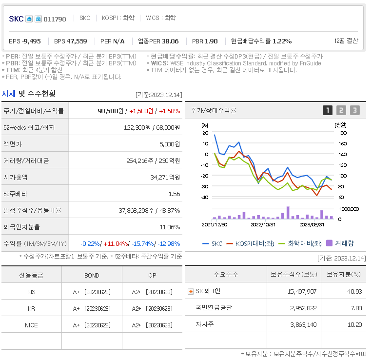Click the 보유지분(%) column header

click(x=344, y=274)
